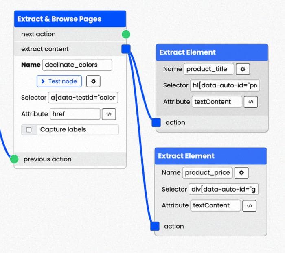Click the gear icon next to Test node
The width and height of the screenshot is (285, 253).
coord(93,81)
